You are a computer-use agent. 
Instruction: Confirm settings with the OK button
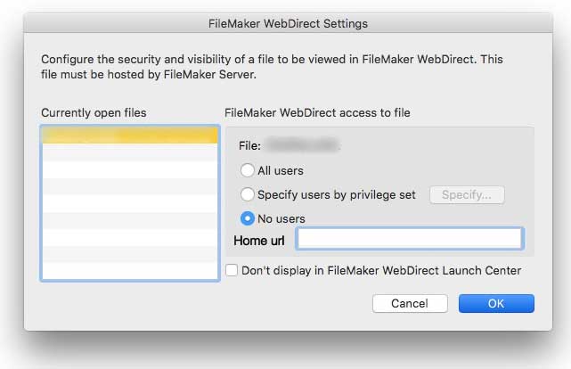point(496,304)
